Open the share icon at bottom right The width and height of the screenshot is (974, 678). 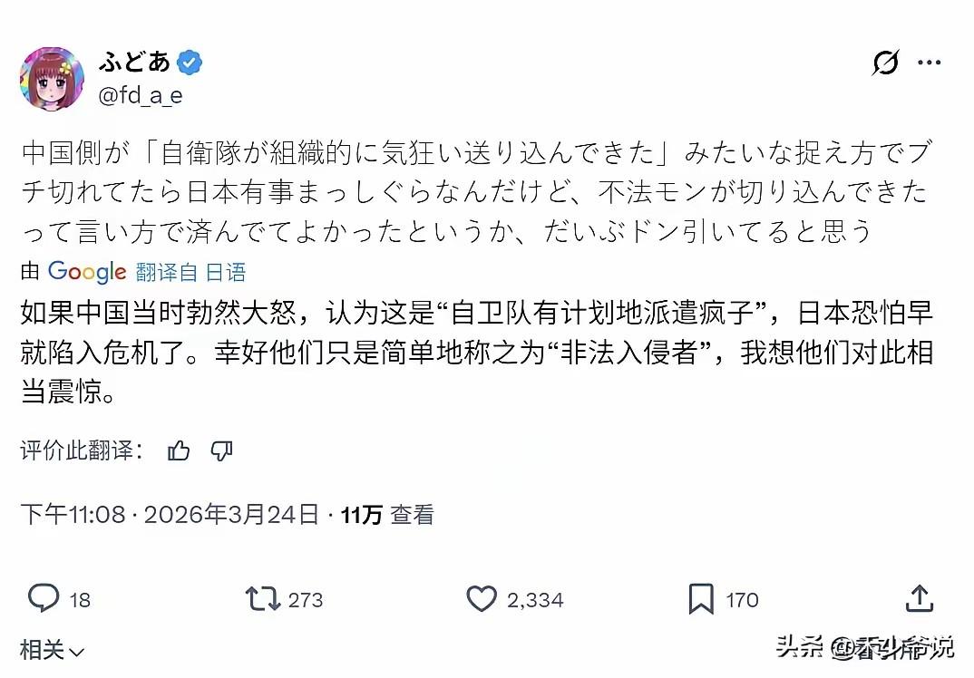pyautogui.click(x=919, y=599)
